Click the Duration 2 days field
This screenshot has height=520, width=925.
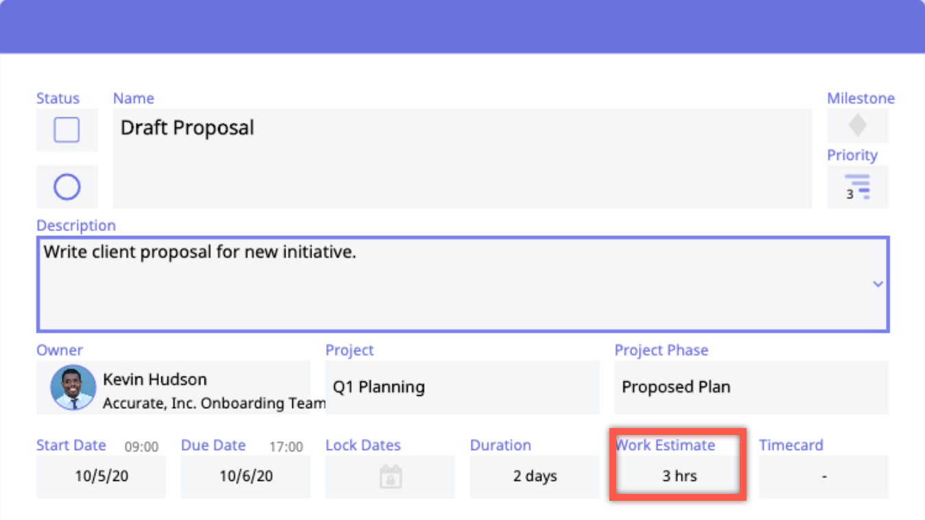pyautogui.click(x=535, y=476)
